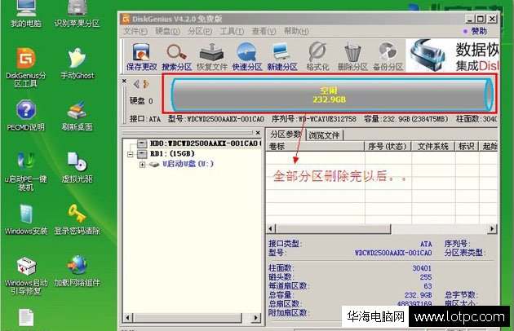Open 虚拟光驱 desktop shortcut
The image size is (514, 331).
point(77,167)
